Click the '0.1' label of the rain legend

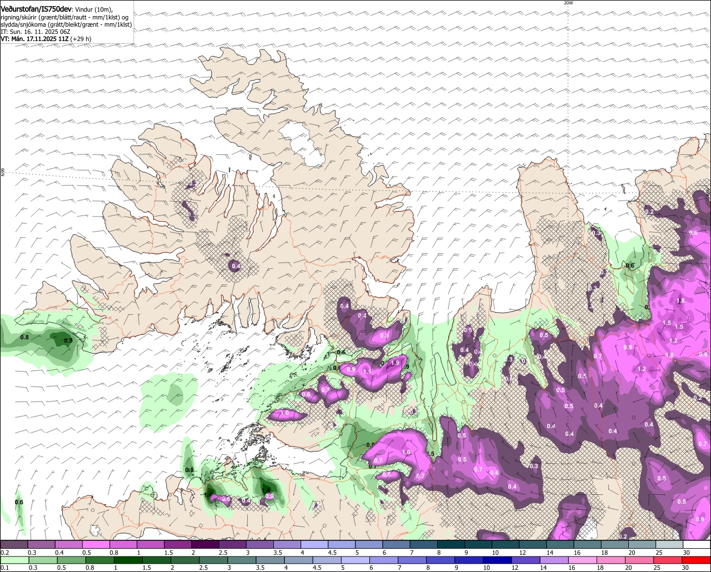click(x=5, y=568)
